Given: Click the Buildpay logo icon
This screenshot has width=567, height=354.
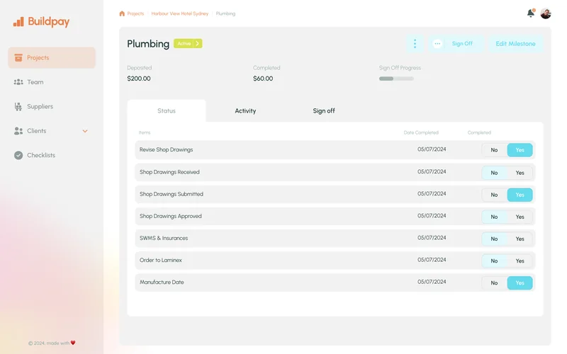Looking at the screenshot, I should (18, 22).
